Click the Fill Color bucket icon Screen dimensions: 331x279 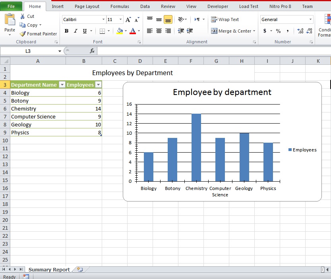(119, 31)
